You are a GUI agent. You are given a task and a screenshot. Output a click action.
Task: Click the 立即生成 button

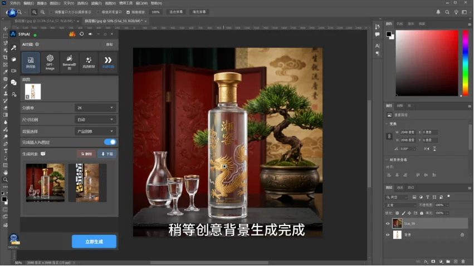pyautogui.click(x=94, y=242)
